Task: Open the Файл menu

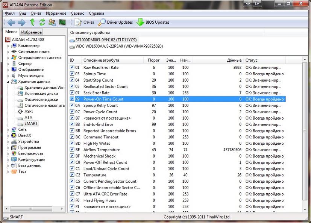Action: click(10, 13)
